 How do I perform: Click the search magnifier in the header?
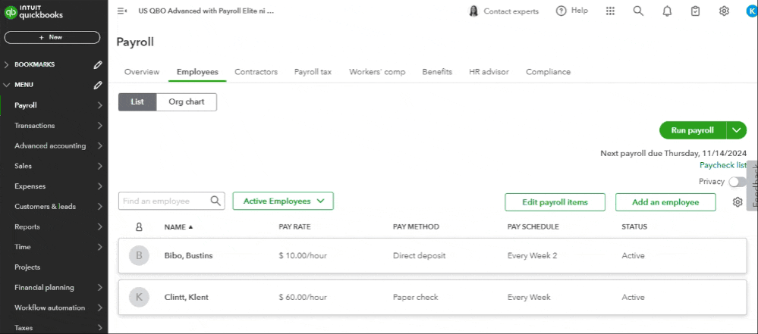point(638,11)
